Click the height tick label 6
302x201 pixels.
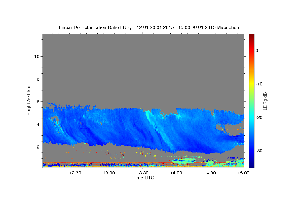[x=38, y=102]
